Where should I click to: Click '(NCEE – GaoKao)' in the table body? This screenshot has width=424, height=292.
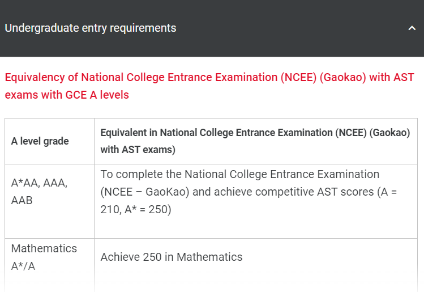145,192
